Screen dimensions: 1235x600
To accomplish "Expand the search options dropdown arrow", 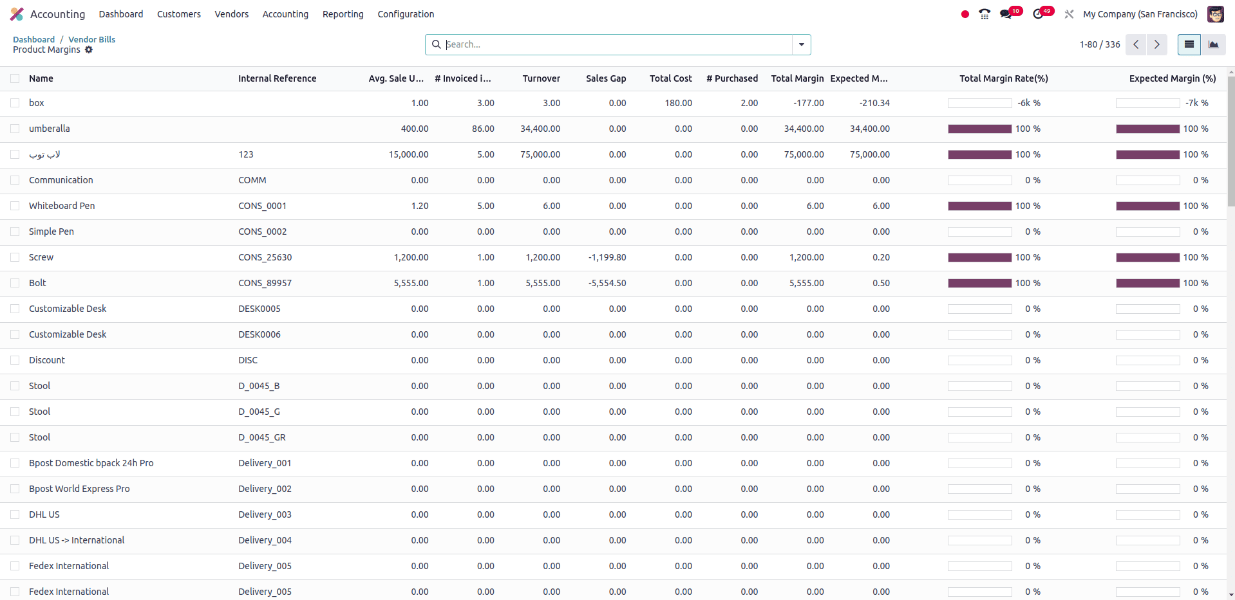I will coord(801,44).
